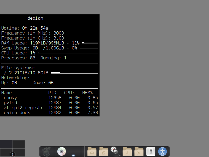The height and width of the screenshot is (157, 209).
Task: Click the white phone-like icon in the dock
Action: [x=151, y=151]
